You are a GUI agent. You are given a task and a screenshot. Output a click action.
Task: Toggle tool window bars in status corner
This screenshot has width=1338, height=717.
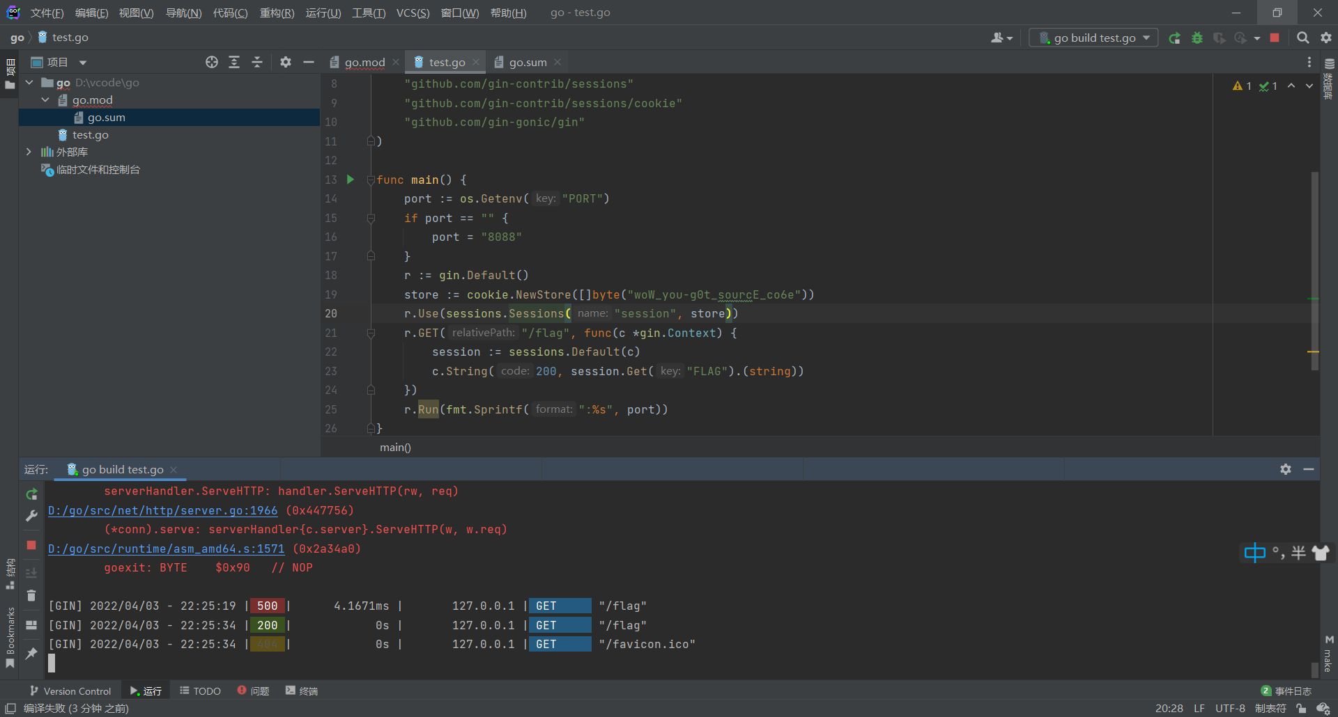pos(10,708)
